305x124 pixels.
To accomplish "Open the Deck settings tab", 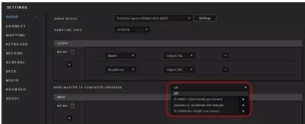I will (11, 71).
